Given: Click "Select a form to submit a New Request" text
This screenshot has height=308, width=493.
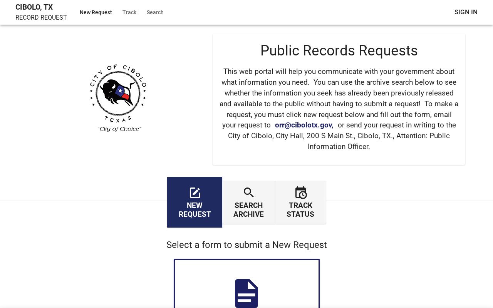Looking at the screenshot, I should 246,245.
